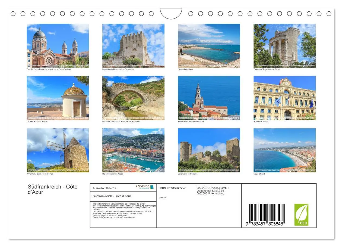Click the large title 'Südfrankreich - Côte d'Azur'
342x247 pixels.
click(x=53, y=189)
